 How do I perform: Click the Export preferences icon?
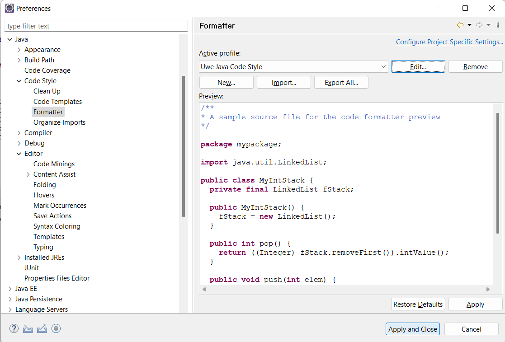[42, 329]
